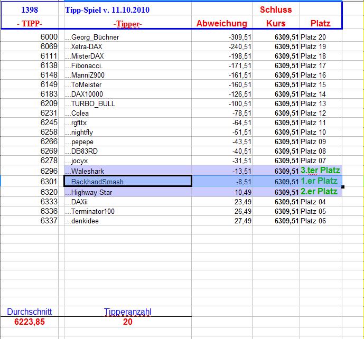This screenshot has height=339, width=364.
Task: Select the Terminator100 tipper cell
Action: tap(128, 211)
